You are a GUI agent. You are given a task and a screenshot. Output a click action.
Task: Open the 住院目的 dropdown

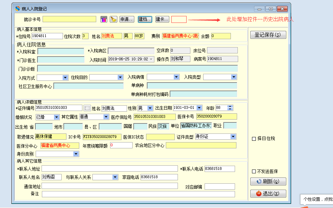tap(120, 77)
